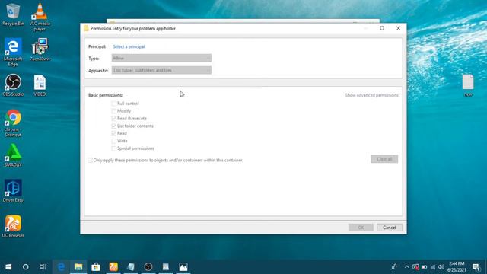487x274 pixels.
Task: Open the Photos app in taskbar
Action: (183, 267)
